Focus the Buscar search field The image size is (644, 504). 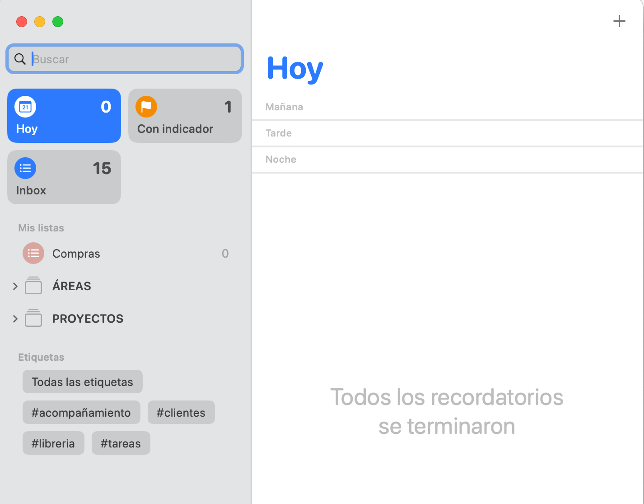(125, 59)
